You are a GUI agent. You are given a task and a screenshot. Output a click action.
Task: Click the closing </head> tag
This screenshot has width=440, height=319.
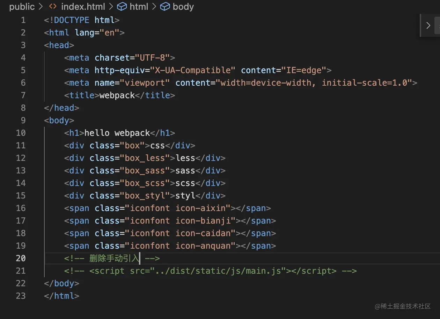pyautogui.click(x=61, y=108)
